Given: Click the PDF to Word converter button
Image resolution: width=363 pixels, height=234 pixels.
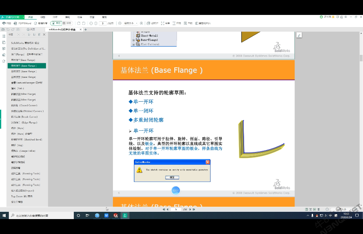Looking at the screenshot, I should (x=22, y=23).
